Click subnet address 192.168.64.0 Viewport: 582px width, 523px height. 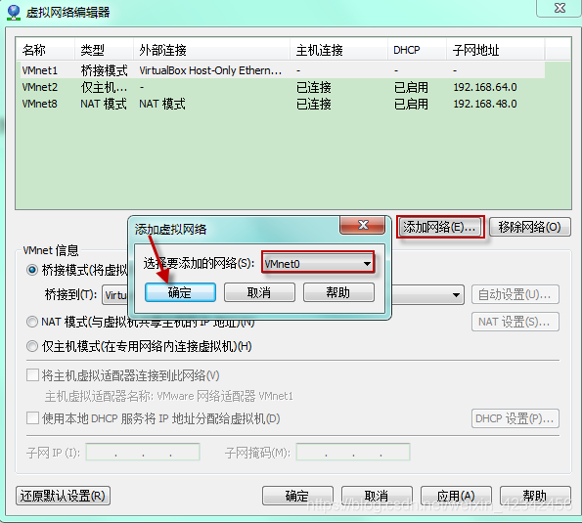485,87
